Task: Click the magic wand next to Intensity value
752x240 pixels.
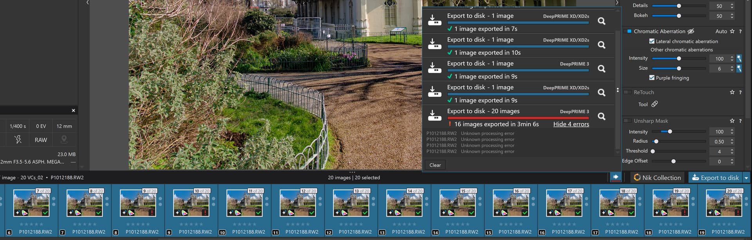Action: click(739, 59)
